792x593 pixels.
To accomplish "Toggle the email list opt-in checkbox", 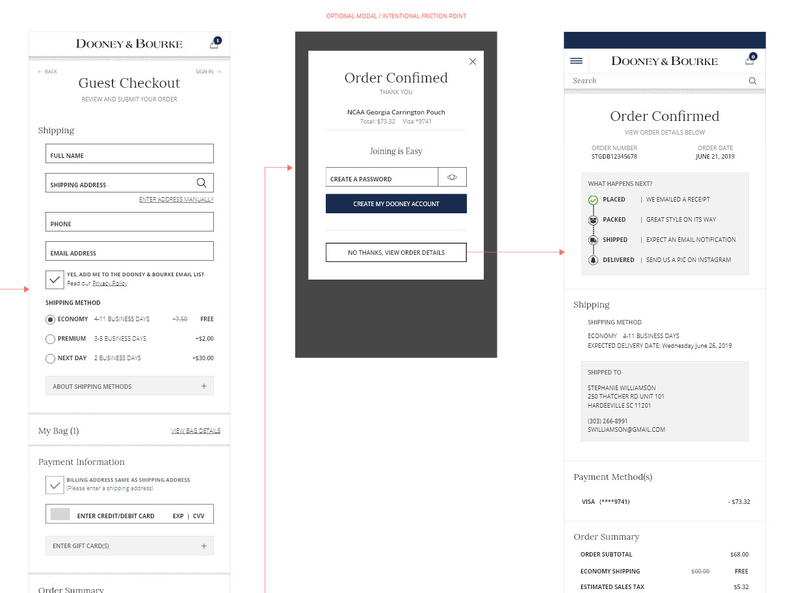I will point(55,280).
